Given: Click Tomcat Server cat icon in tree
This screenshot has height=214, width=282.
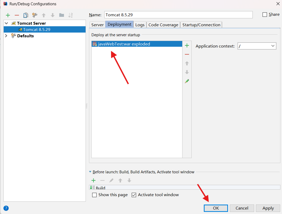Looking at the screenshot, I should click(14, 23).
